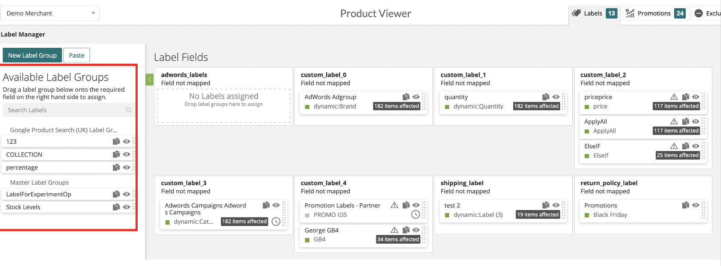This screenshot has width=721, height=266.
Task: Toggle the eye icon on AdWords Adgroup
Action: point(416,97)
